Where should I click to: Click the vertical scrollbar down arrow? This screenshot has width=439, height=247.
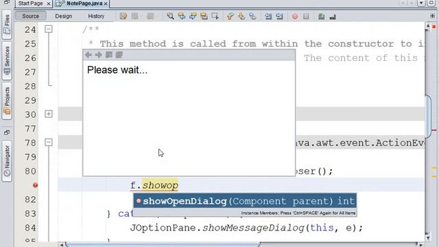pos(428,238)
